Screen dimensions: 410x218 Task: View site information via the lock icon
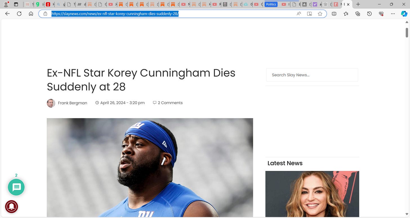pyautogui.click(x=45, y=14)
